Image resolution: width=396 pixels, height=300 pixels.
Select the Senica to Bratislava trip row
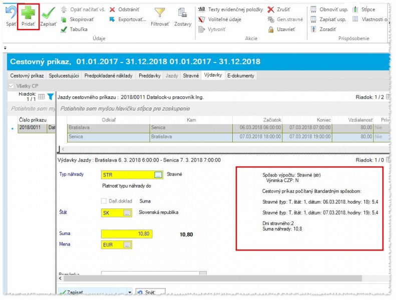tap(150, 136)
